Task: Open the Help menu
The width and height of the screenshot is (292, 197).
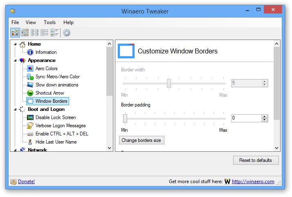Action: [x=68, y=22]
